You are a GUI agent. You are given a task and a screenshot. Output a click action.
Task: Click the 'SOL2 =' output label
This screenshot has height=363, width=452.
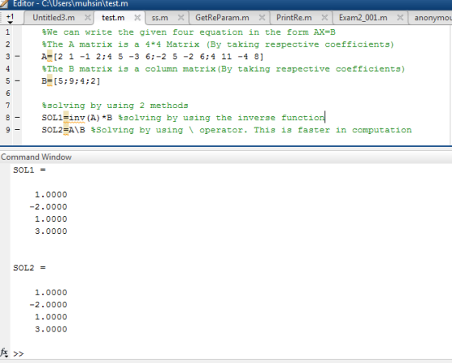29,268
